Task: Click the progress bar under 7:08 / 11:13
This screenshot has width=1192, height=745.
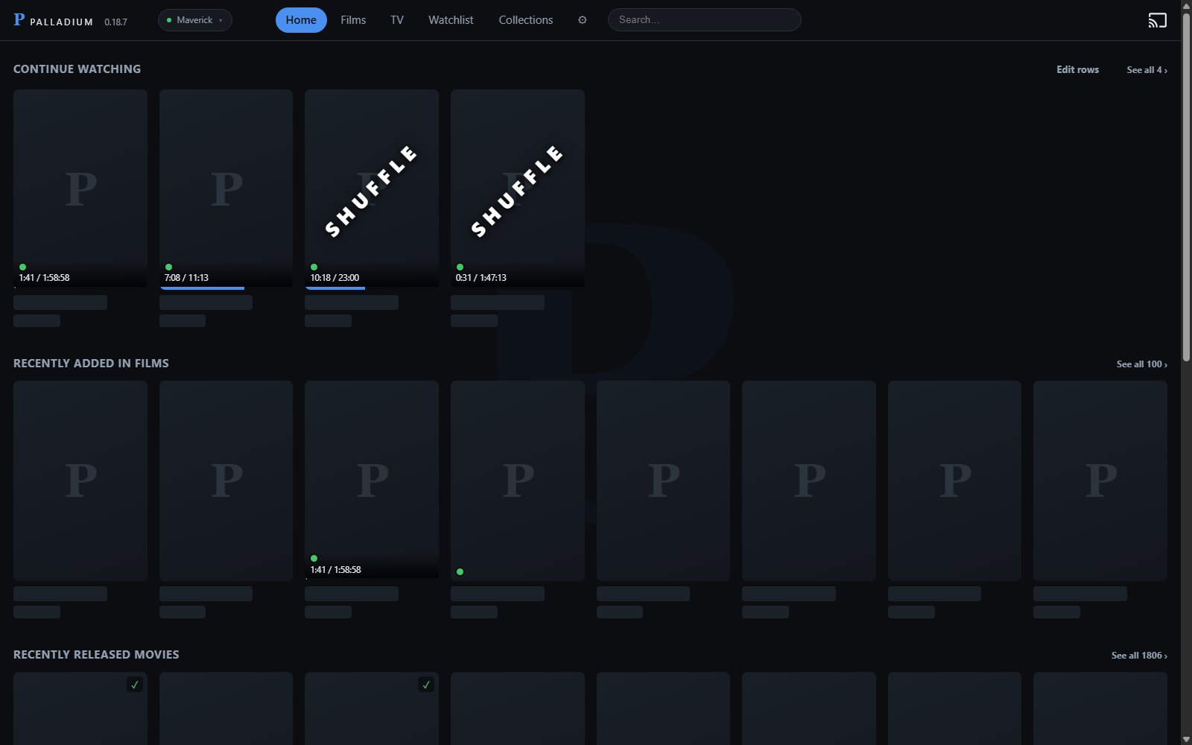Action: pos(226,288)
